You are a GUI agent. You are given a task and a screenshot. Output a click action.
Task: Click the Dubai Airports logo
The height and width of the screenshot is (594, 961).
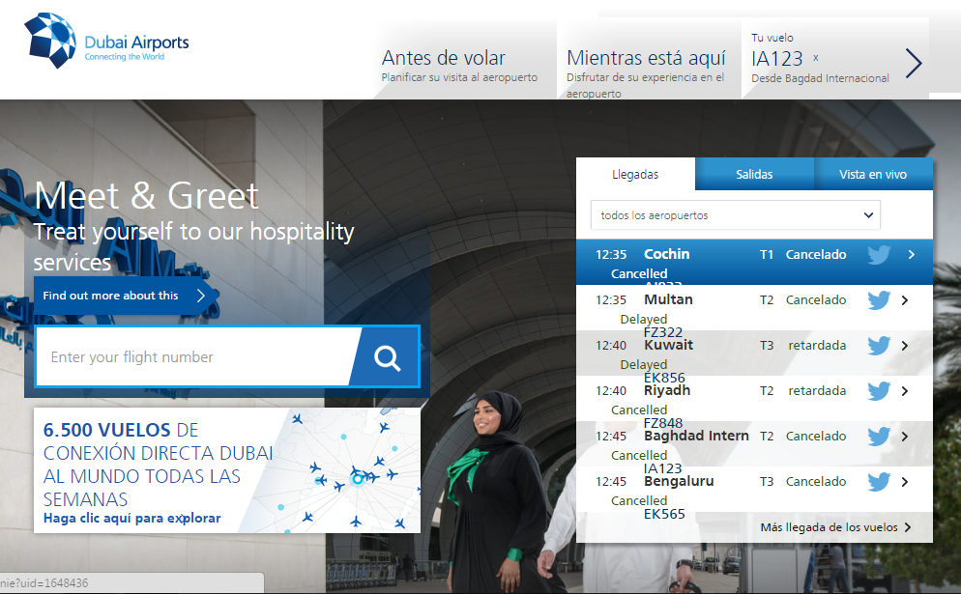pos(106,41)
